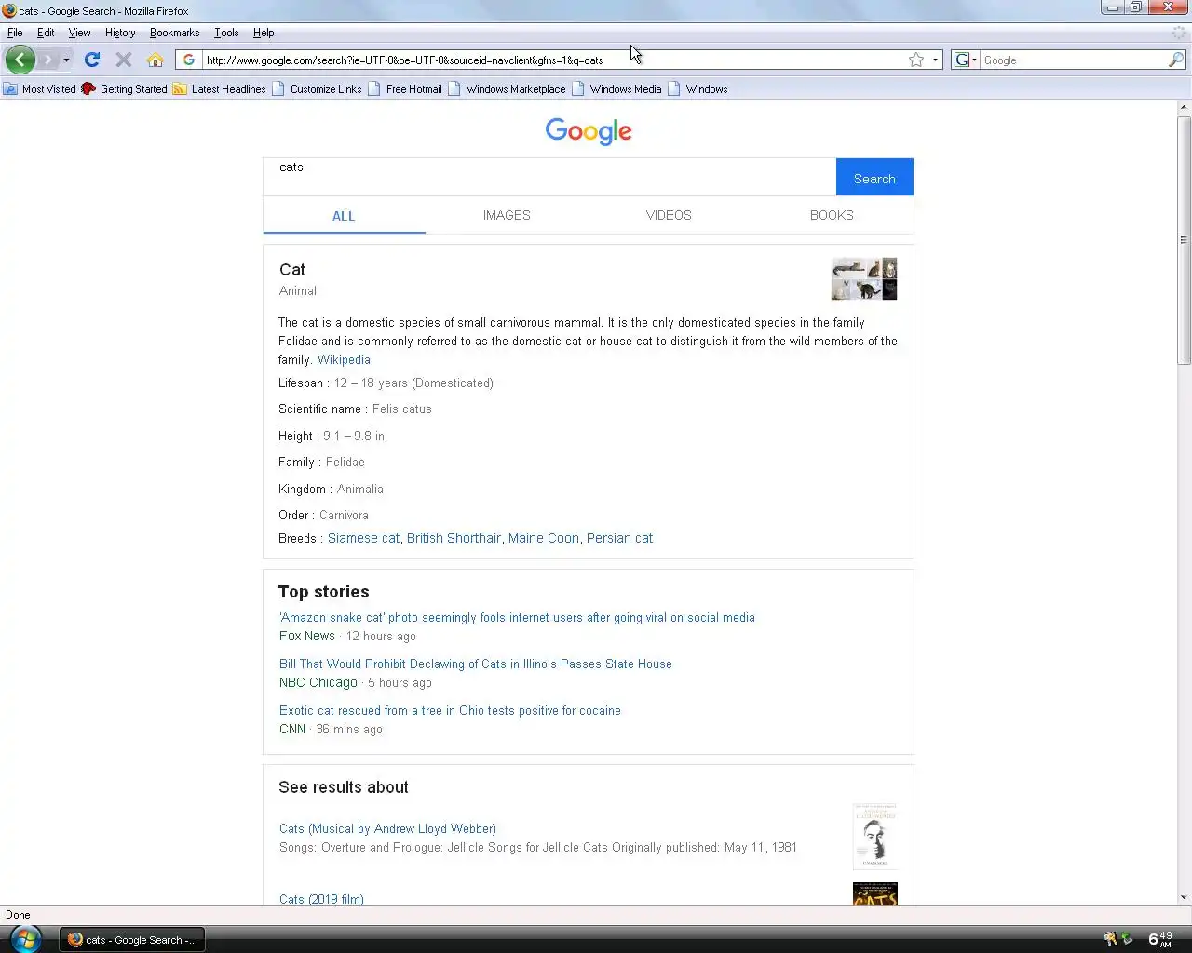
Task: Open the Tools menu
Action: 226,33
